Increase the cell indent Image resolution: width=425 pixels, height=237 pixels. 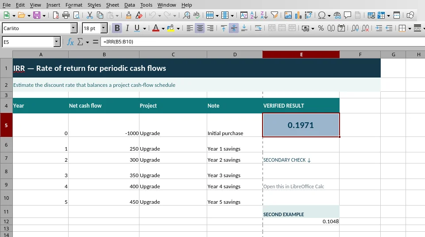tap(379, 28)
